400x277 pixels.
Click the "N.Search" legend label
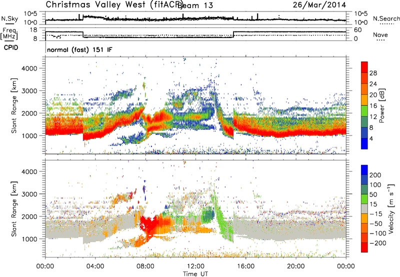386,18
